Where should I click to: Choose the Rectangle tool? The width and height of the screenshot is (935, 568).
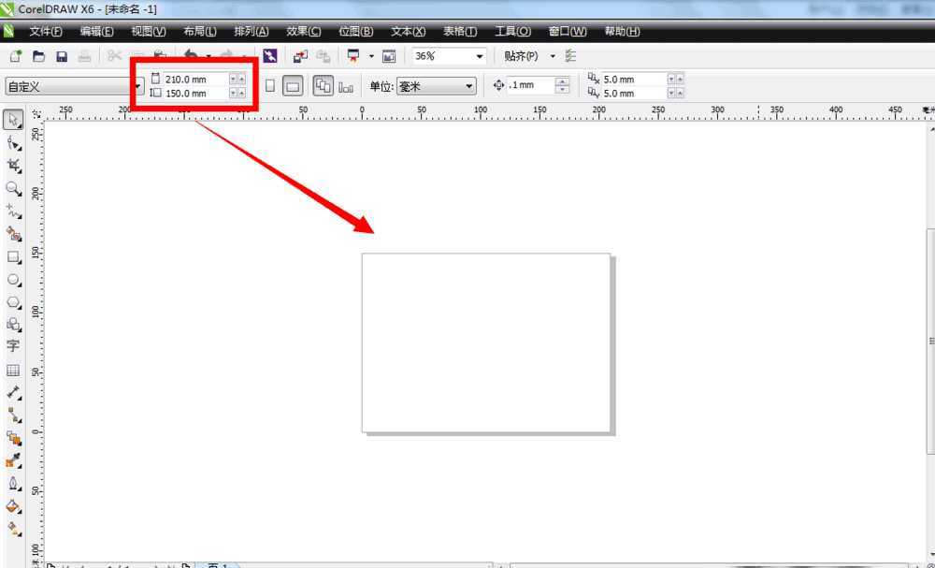(13, 257)
